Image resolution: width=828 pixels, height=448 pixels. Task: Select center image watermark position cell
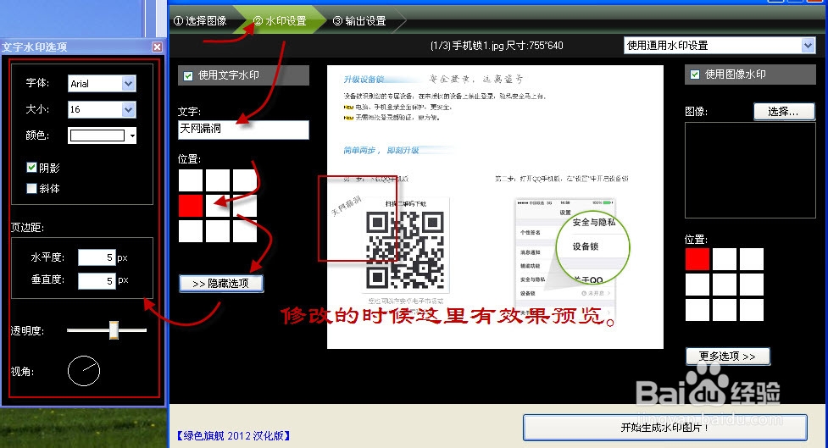(725, 285)
